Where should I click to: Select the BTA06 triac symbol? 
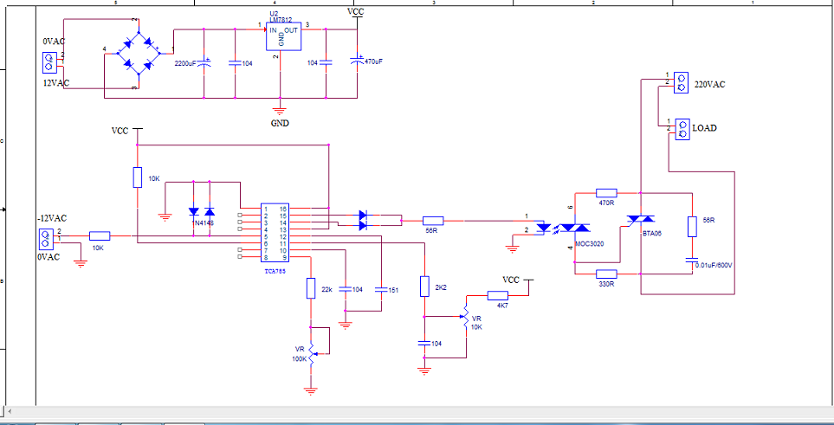pyautogui.click(x=640, y=220)
